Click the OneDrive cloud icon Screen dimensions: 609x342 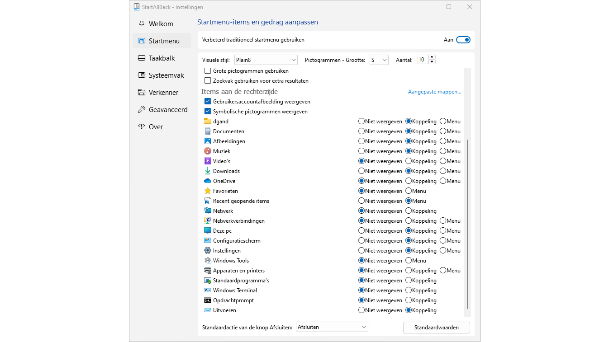tap(208, 181)
